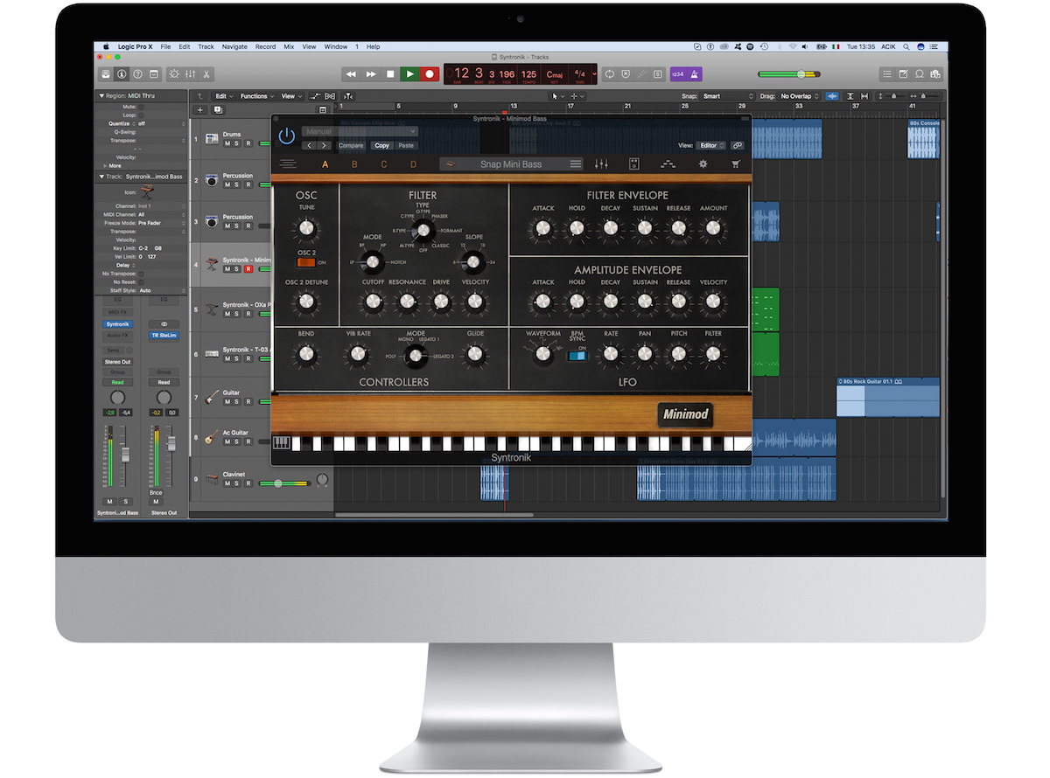Solo the Guitar track
The width and height of the screenshot is (1050, 778).
point(237,401)
